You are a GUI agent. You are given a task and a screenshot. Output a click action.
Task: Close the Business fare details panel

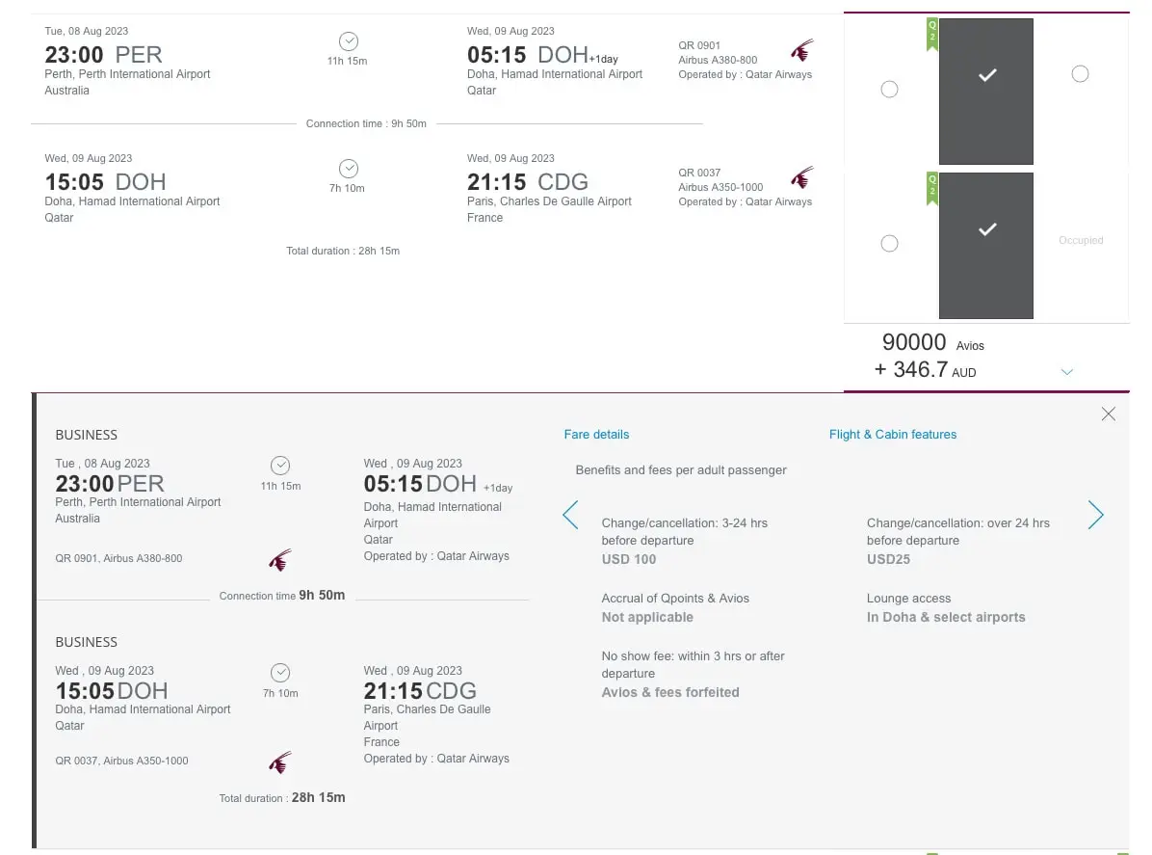(1108, 413)
